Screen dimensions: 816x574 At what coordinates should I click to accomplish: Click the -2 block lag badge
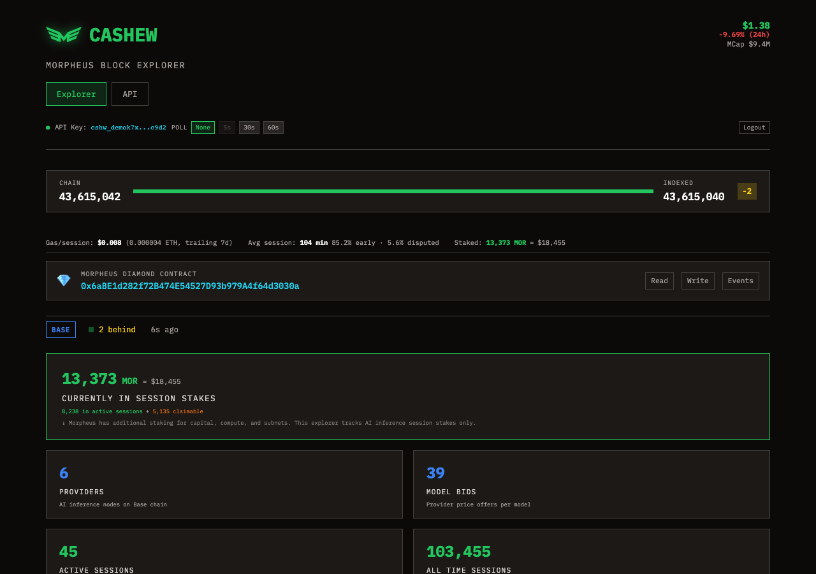tap(747, 191)
